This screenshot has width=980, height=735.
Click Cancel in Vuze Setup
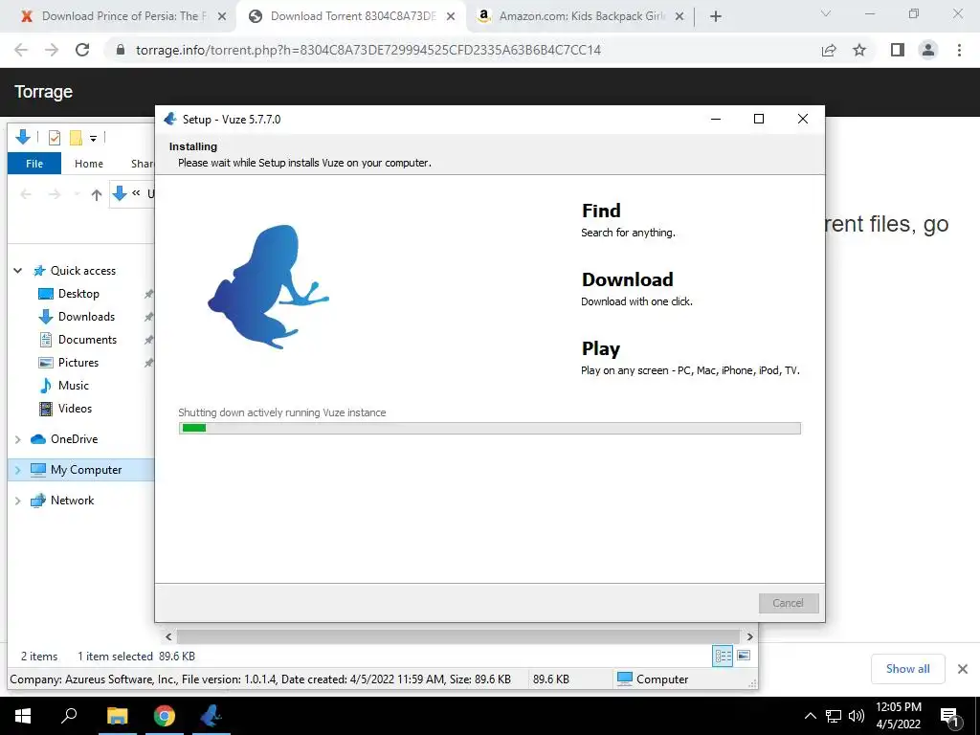(x=789, y=603)
